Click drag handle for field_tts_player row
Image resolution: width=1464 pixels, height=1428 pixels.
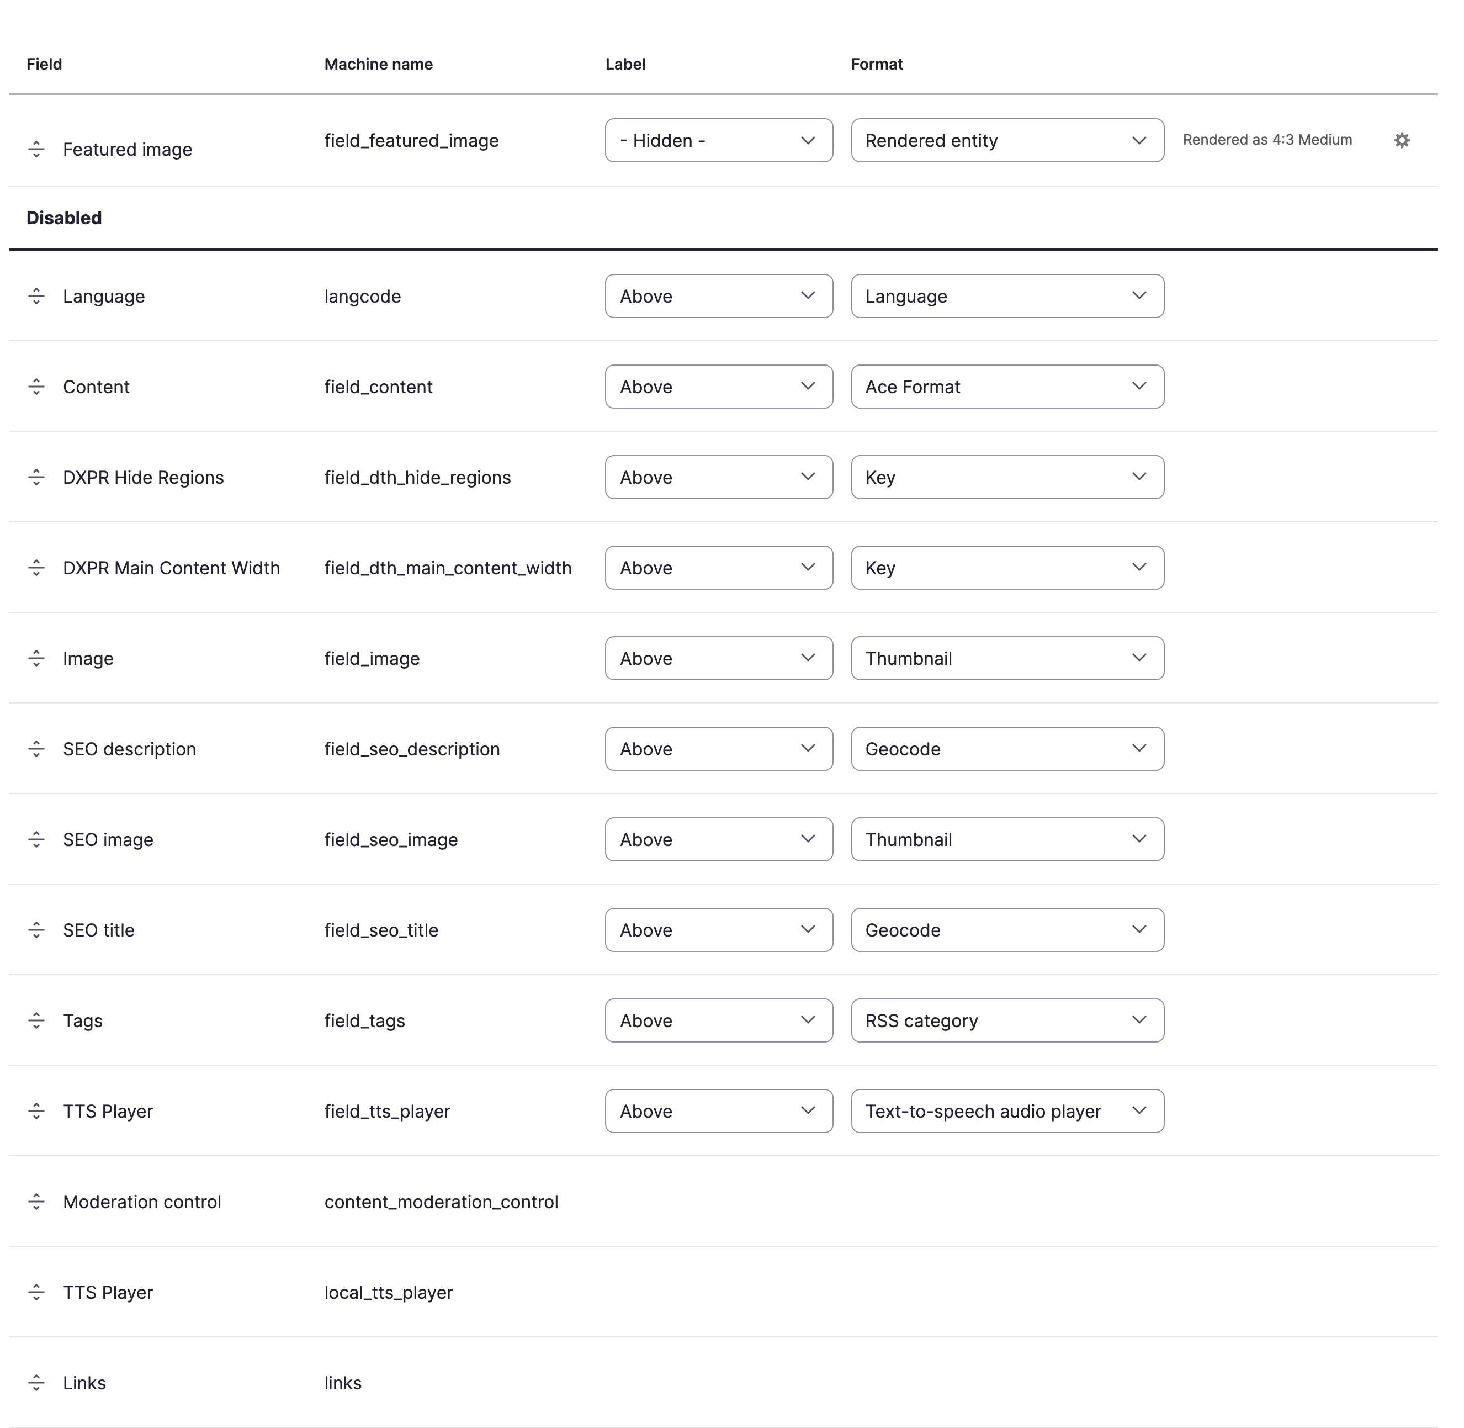tap(36, 1112)
